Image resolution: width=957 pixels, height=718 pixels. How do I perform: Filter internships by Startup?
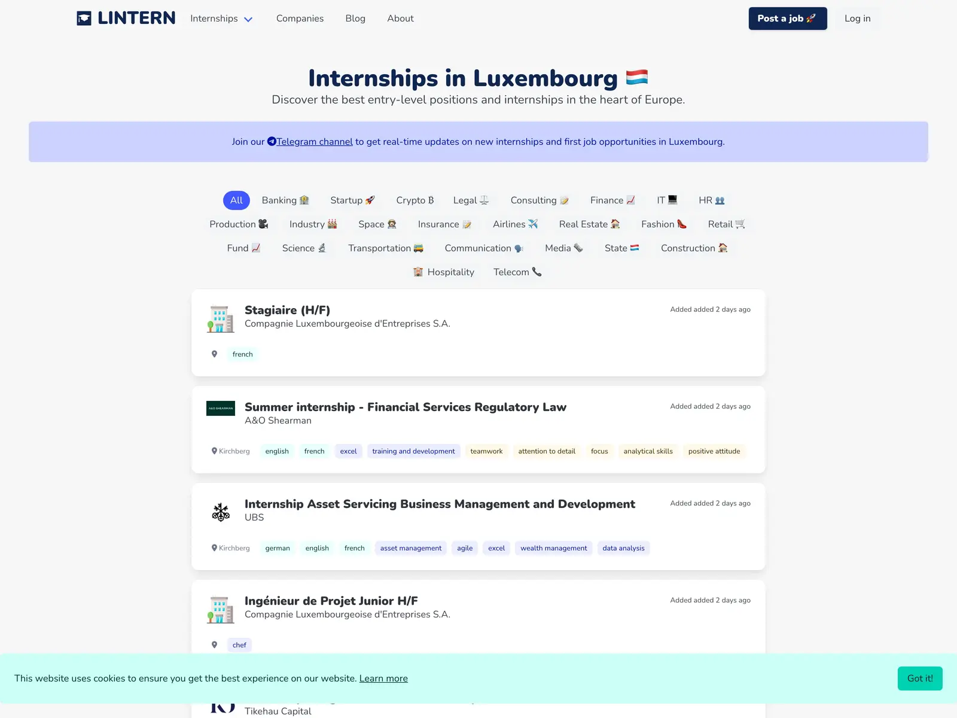(352, 200)
